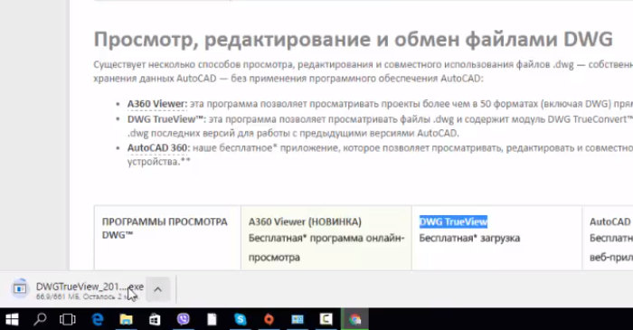Screen dimensions: 633x330
Task: Click the AutoCAD 360 link in list
Action: point(158,147)
